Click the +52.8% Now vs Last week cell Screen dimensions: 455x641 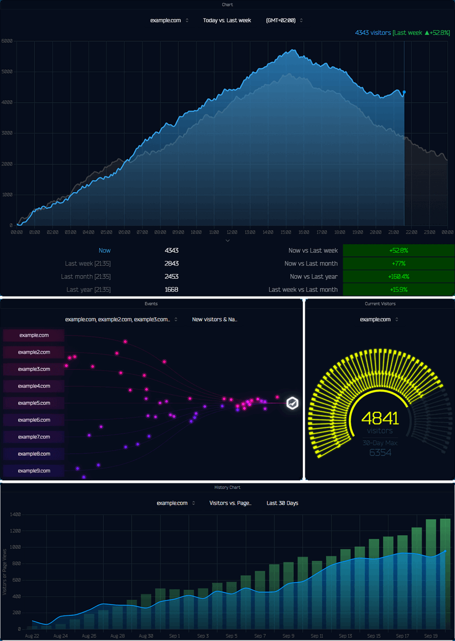click(398, 251)
